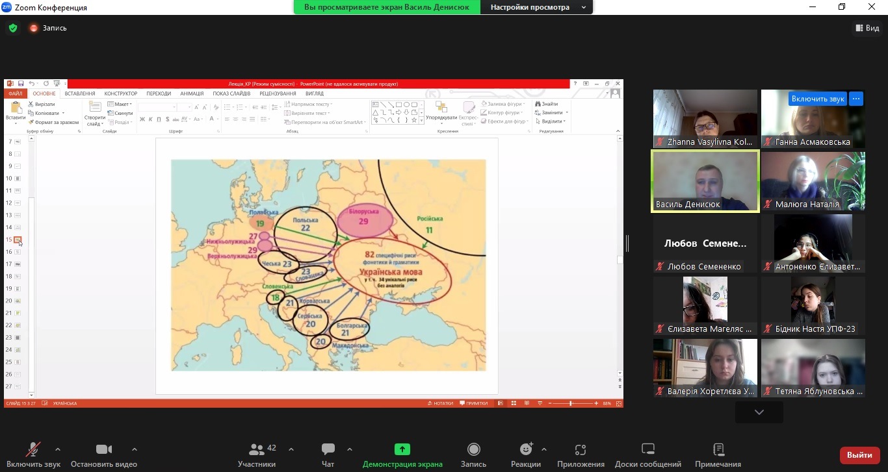This screenshot has width=888, height=472.
Task: Open the Реакции reactions menu
Action: pos(526,450)
